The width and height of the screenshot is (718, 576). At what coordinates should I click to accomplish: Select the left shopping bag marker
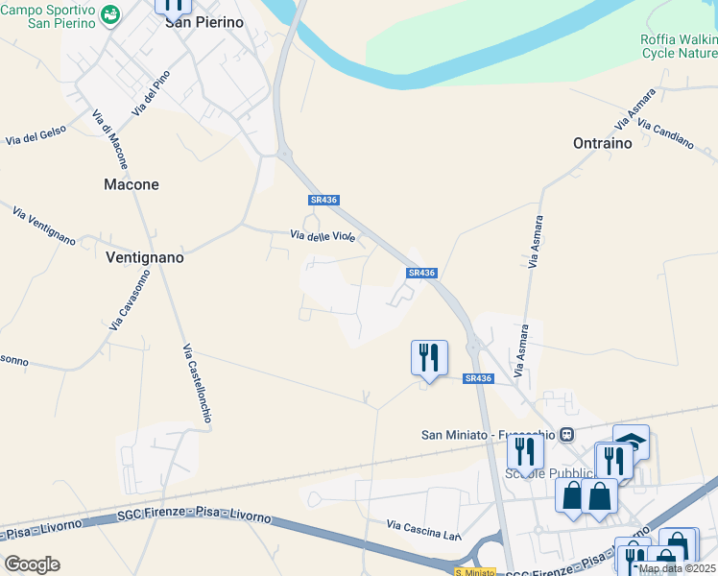571,498
